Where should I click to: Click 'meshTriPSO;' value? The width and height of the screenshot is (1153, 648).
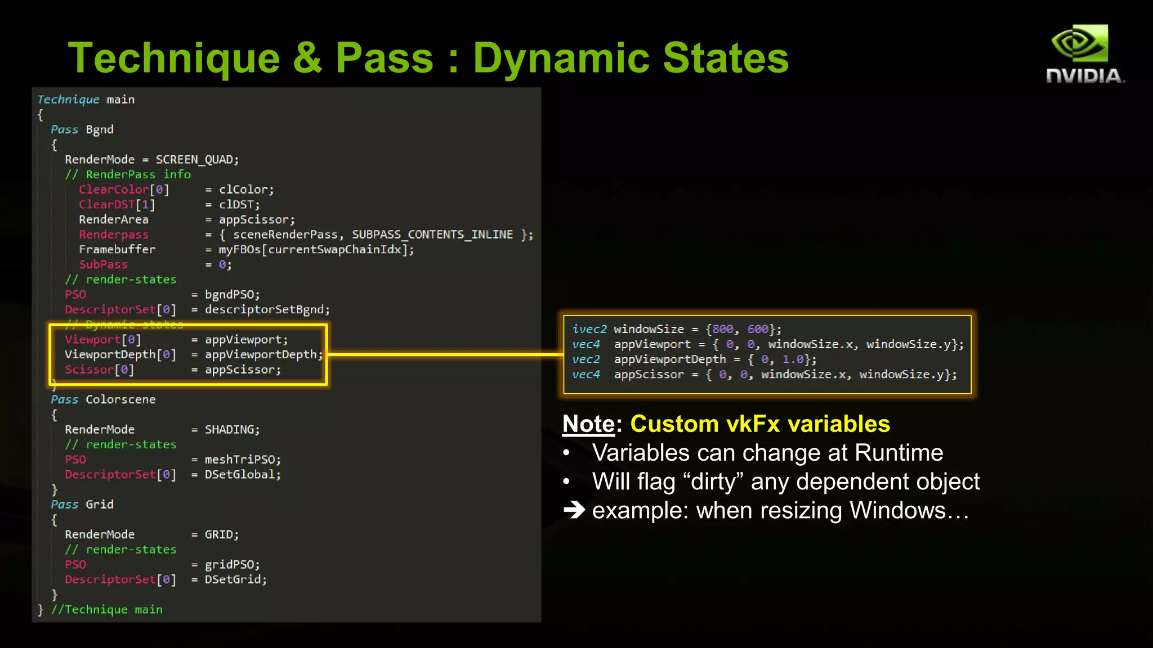(x=243, y=460)
